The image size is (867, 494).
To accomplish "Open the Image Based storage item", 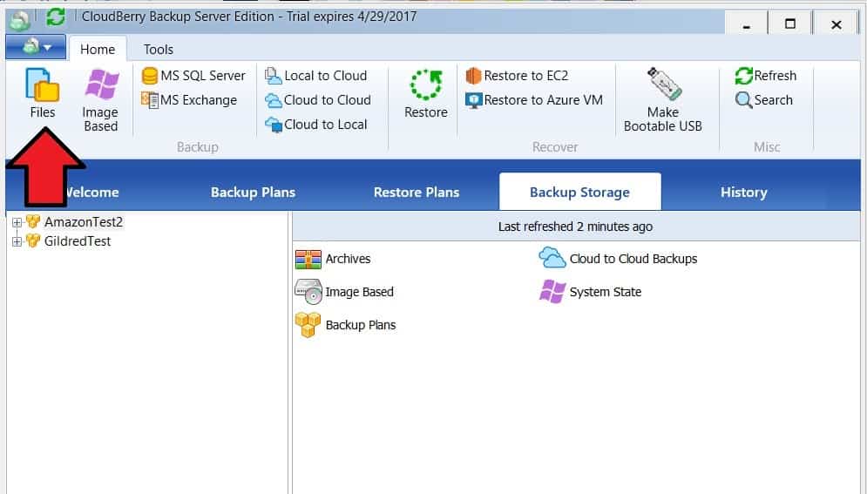I will coord(344,292).
